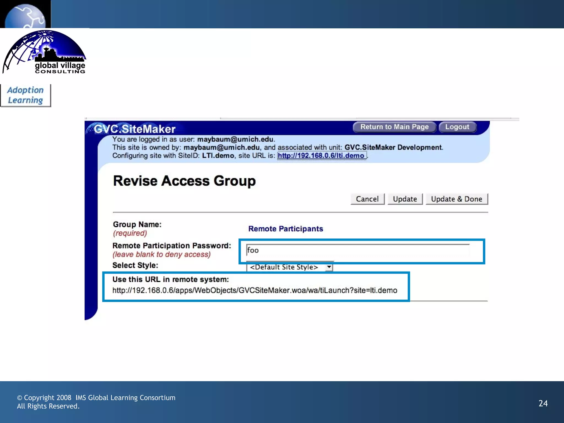Click the Revise Access Group heading
This screenshot has width=564, height=423.
pos(184,181)
